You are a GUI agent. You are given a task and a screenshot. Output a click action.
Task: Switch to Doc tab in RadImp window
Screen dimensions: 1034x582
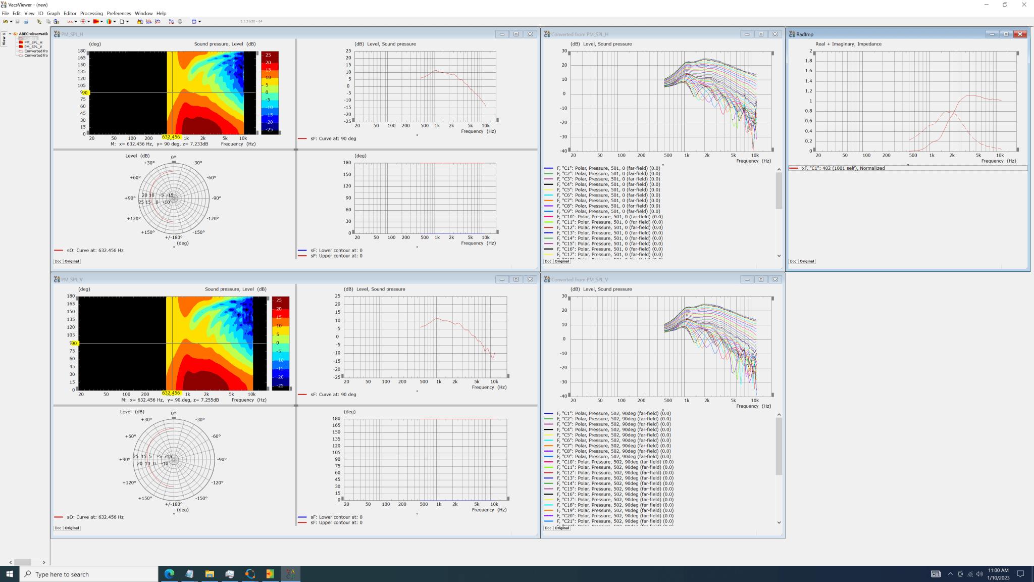[x=793, y=261]
